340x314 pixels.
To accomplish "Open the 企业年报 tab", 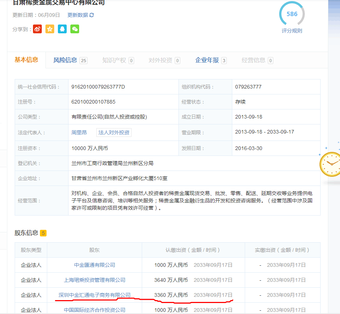I will (207, 60).
